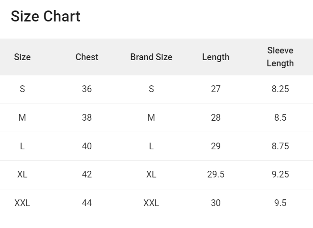
Task: Click chest value 36
Action: point(87,89)
